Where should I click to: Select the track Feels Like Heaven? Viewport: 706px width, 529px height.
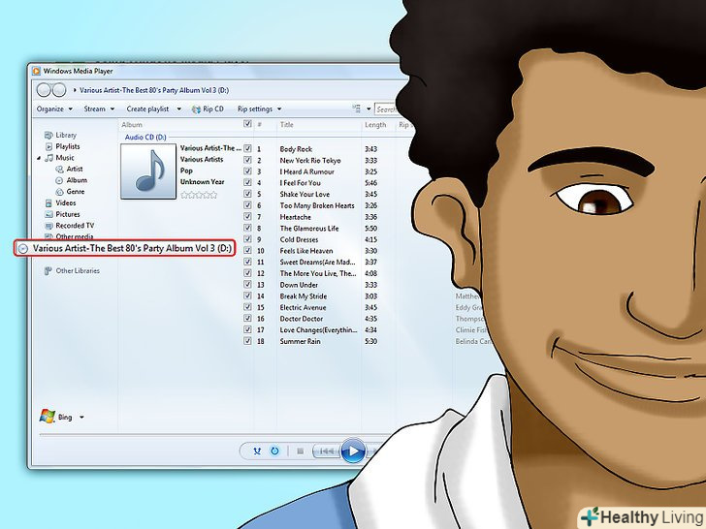[x=306, y=251]
